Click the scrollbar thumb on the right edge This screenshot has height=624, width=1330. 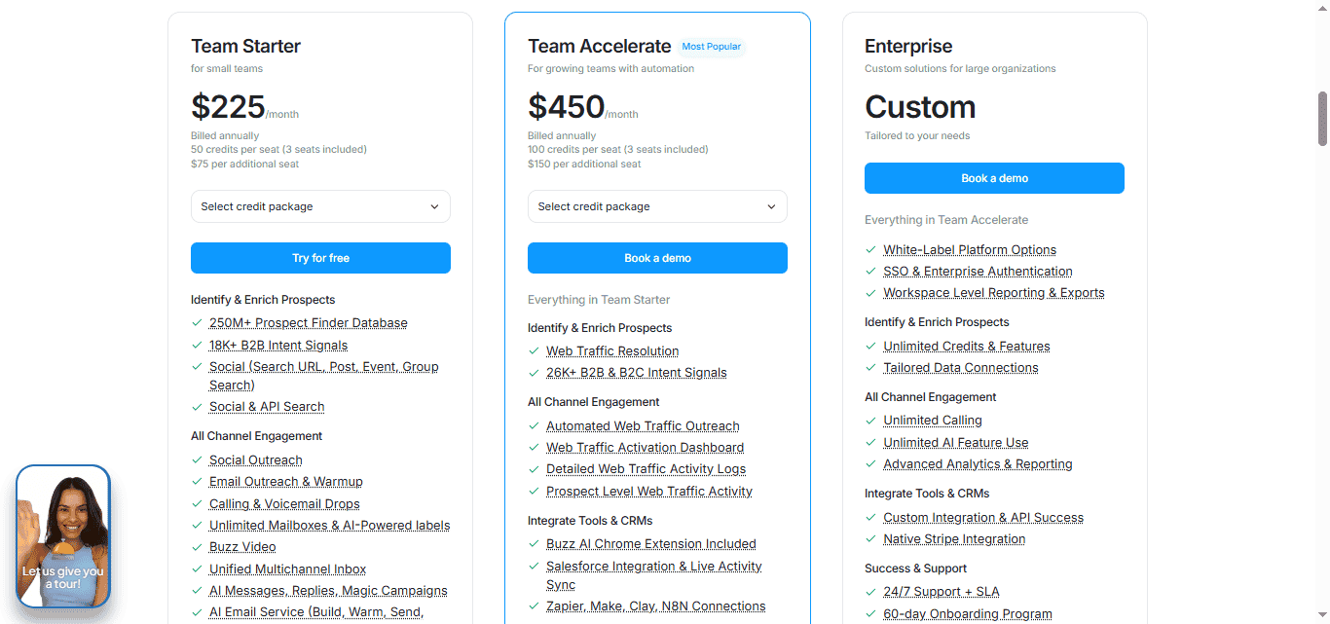(1323, 120)
